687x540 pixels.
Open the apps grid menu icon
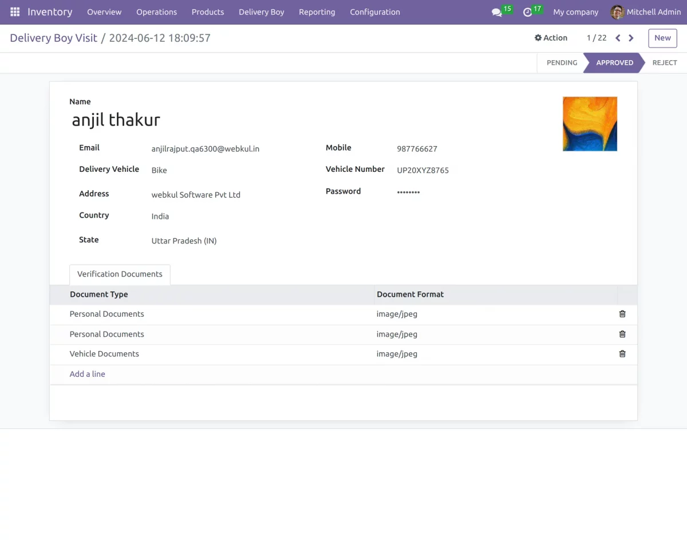pyautogui.click(x=15, y=12)
